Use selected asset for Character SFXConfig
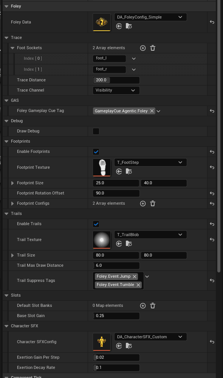This screenshot has width=223, height=378. 119,346
